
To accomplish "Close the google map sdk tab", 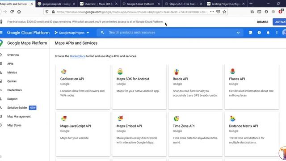I will [x=74, y=4].
